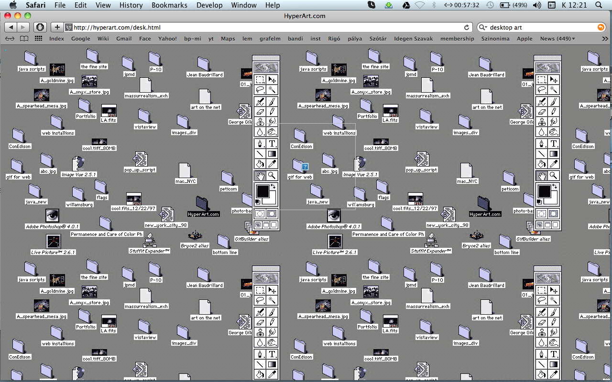Open the inst bookmark

(316, 39)
